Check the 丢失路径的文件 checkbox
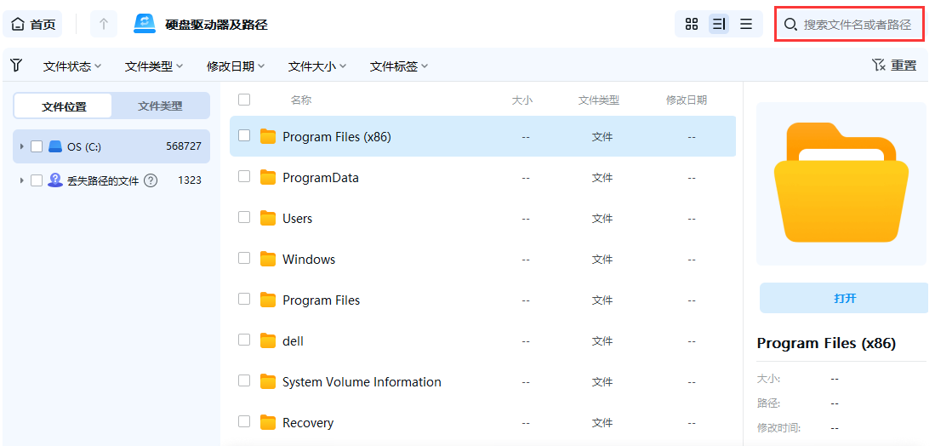 pyautogui.click(x=37, y=180)
